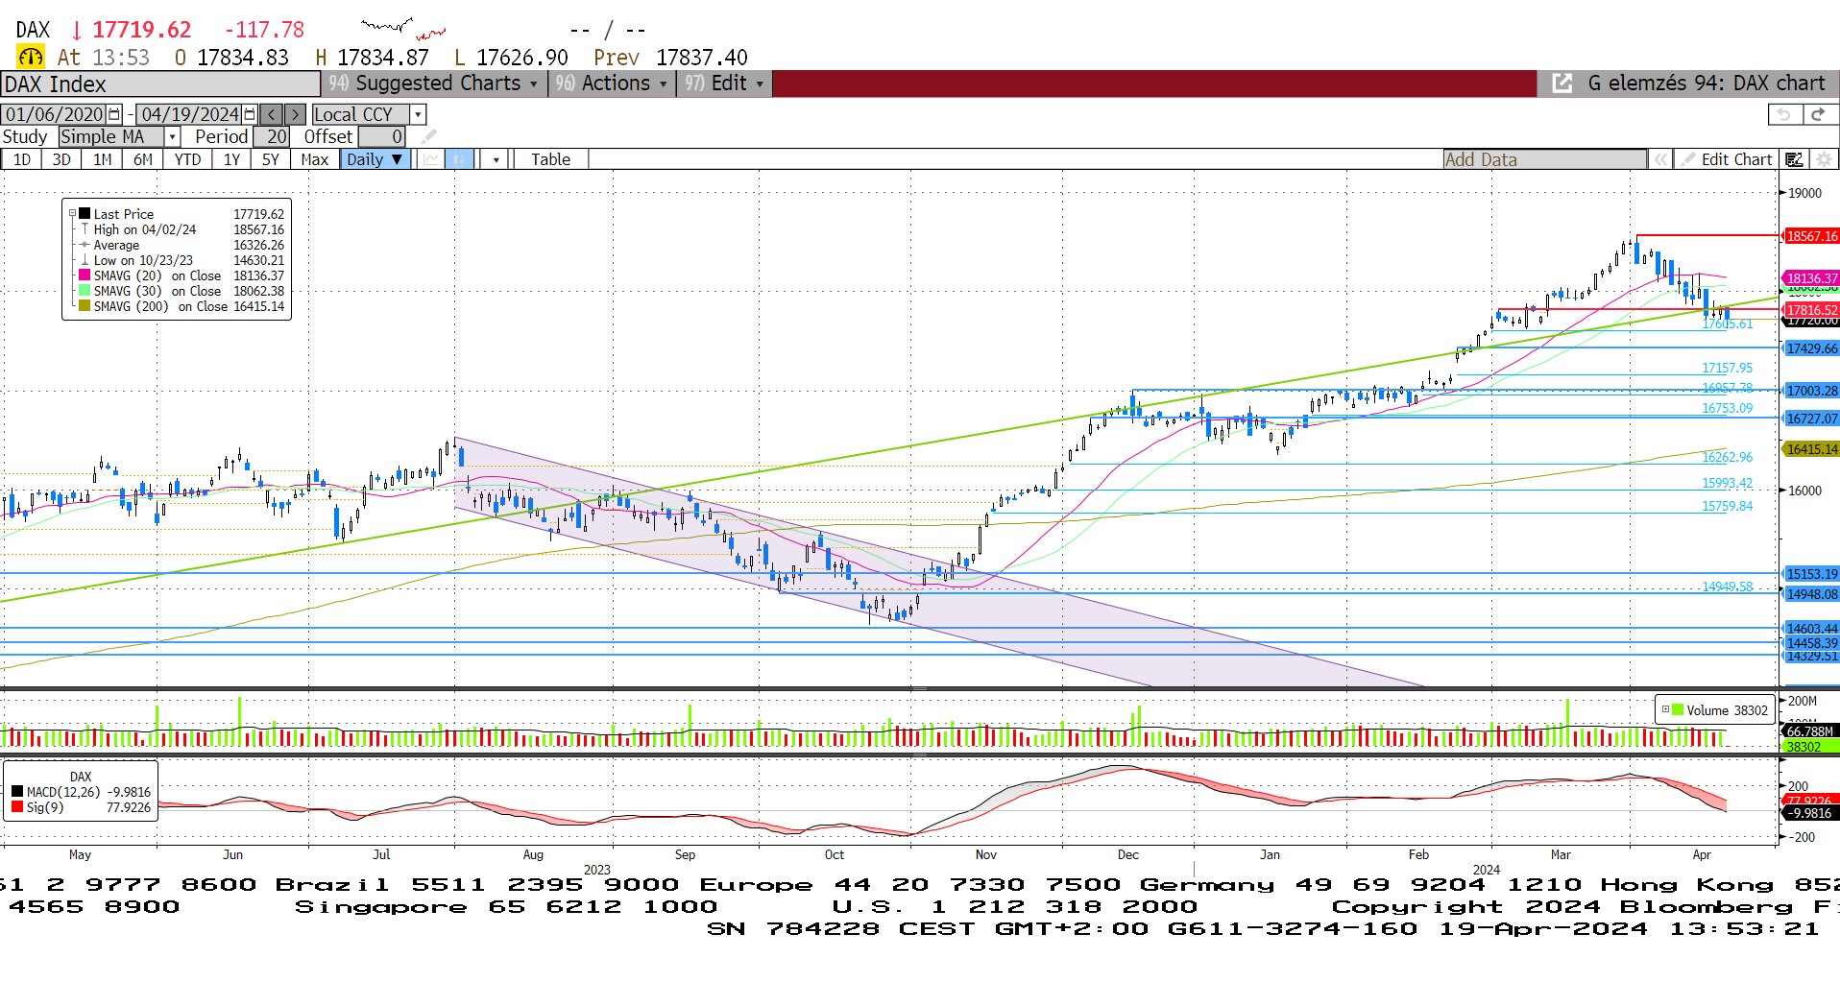
Task: Select the candlestick chart type icon
Action: [460, 159]
